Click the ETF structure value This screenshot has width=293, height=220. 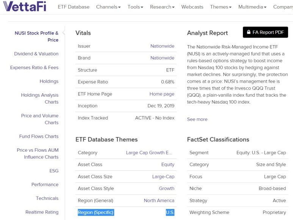click(x=170, y=70)
